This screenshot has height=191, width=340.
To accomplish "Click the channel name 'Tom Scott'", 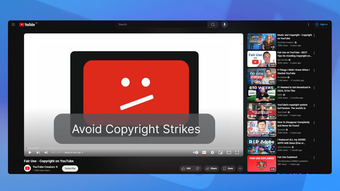I will (x=282, y=112).
